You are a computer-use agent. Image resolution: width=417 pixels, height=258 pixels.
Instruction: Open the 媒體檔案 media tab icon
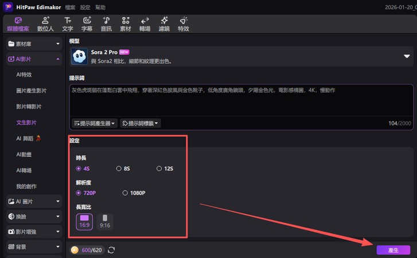point(18,21)
